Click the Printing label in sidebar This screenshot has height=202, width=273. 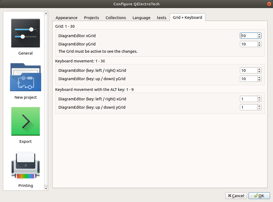[26, 186]
